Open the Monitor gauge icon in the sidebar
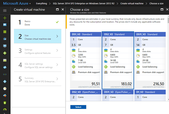Viewport: 169px width, 114px height. 5,88
